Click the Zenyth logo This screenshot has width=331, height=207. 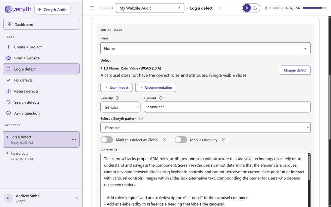(x=18, y=10)
